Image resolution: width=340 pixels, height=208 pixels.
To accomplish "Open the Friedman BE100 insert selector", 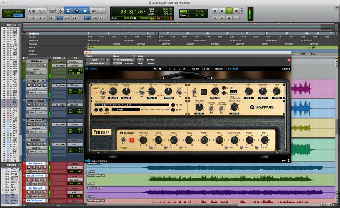I will click(x=98, y=64).
